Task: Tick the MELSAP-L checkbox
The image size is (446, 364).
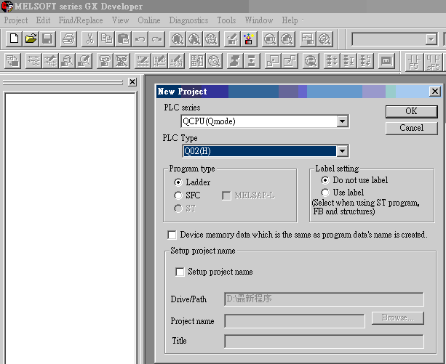Action: click(x=226, y=195)
